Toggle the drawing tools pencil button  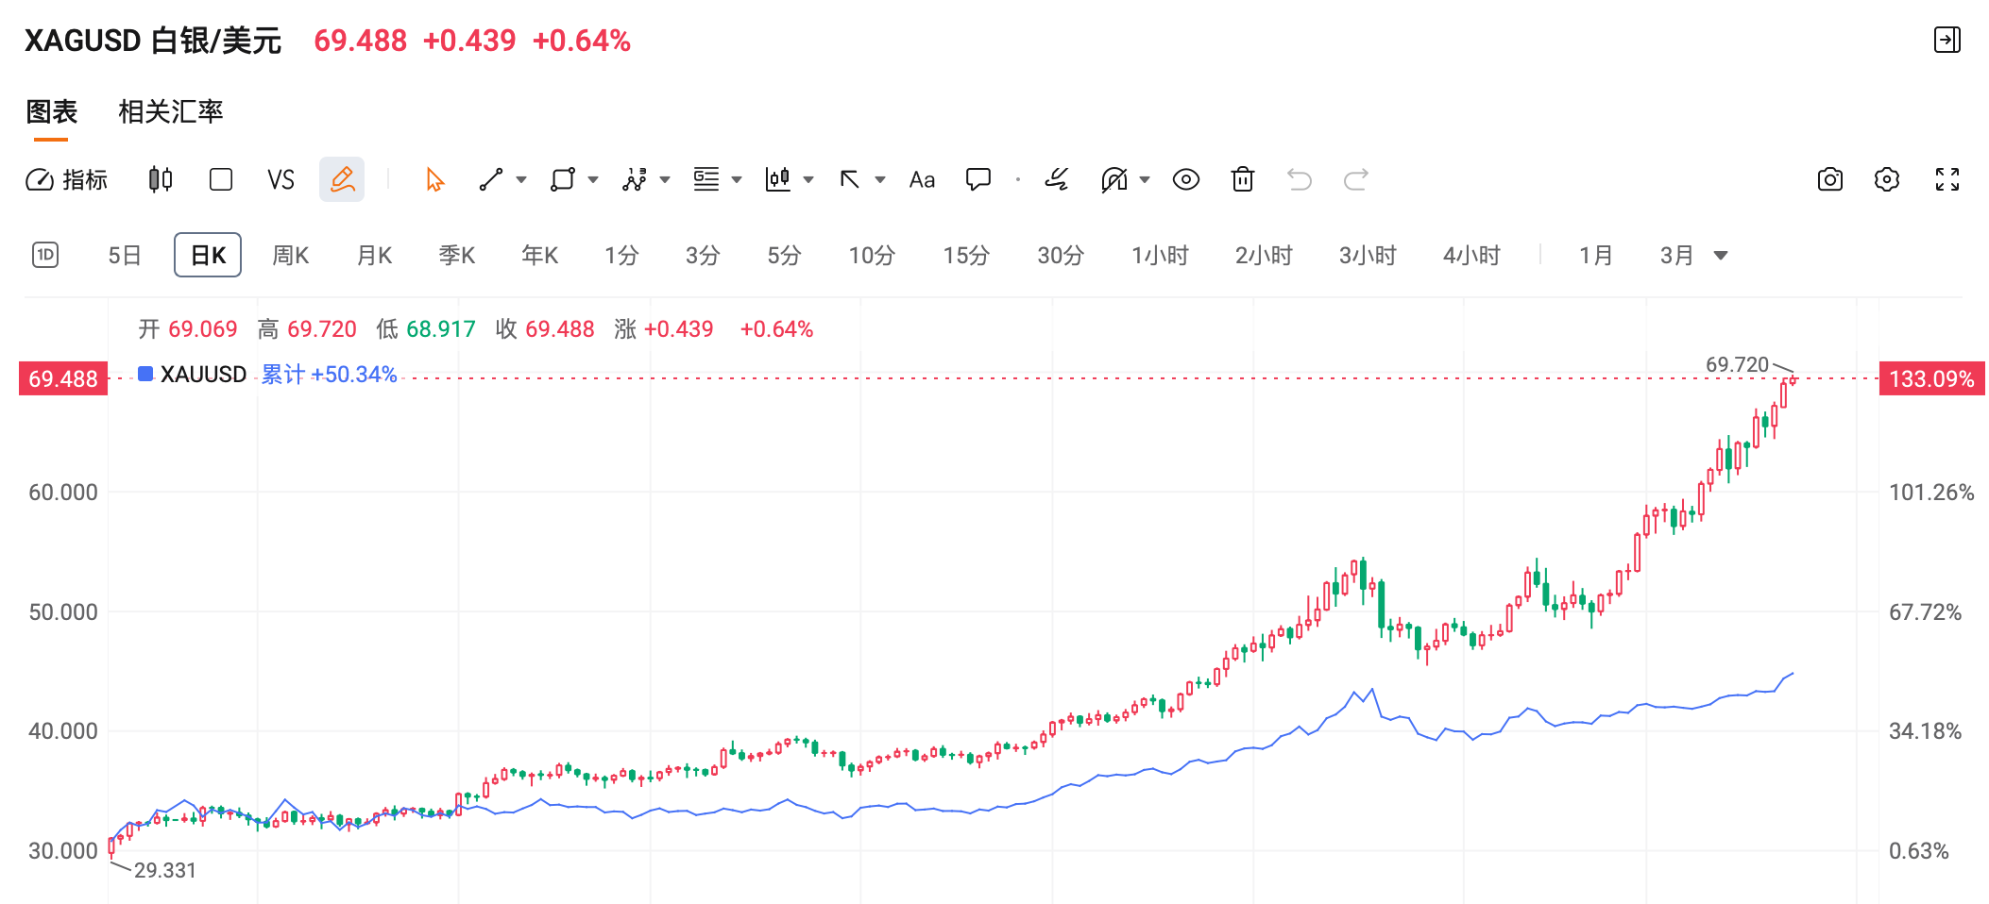[342, 179]
